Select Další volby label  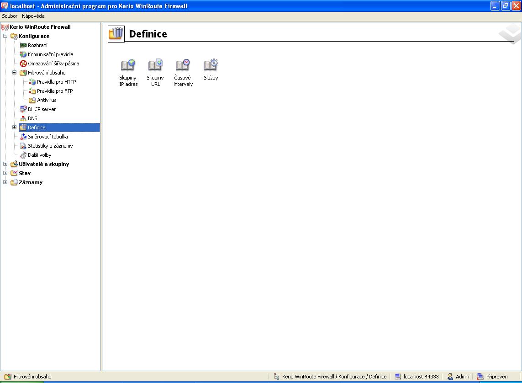[40, 155]
